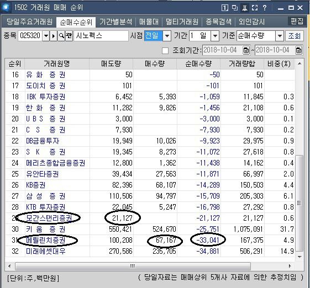
Task: Select the 유안타증권 row
Action: pyautogui.click(x=150, y=174)
